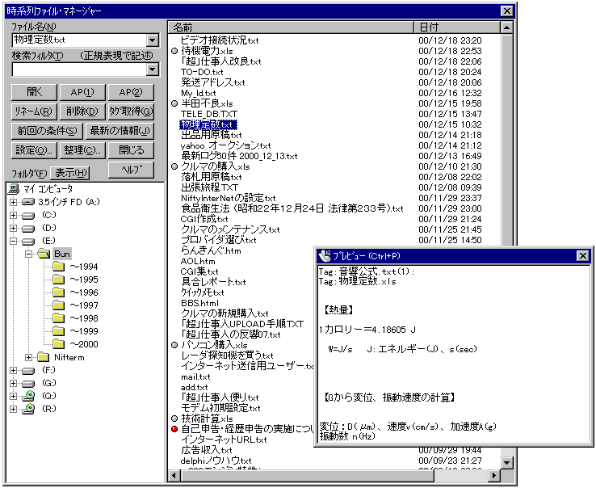
Task: Expand the 3.5 inch FD (A:) node
Action: (x=13, y=202)
